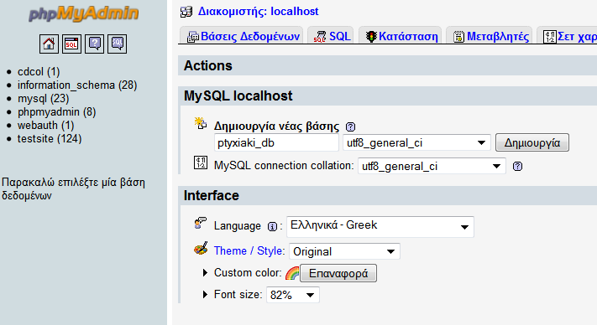597x325 pixels.
Task: Click the MySQL localhost section heading
Action: coord(238,95)
